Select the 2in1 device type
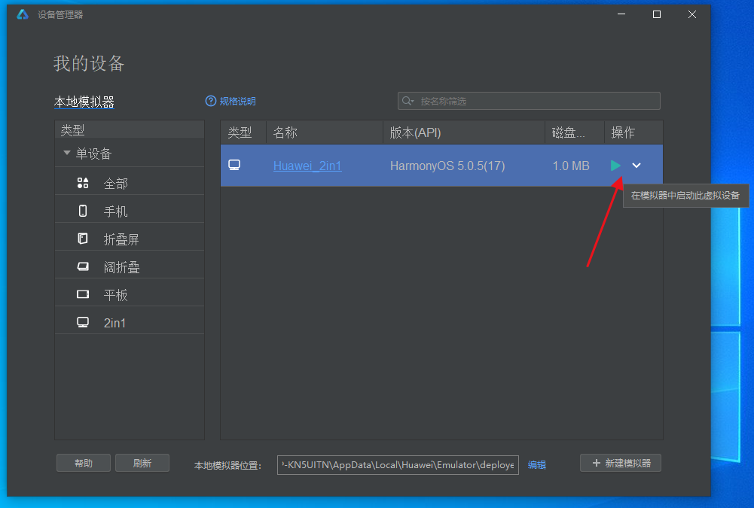The width and height of the screenshot is (754, 508). coord(115,323)
